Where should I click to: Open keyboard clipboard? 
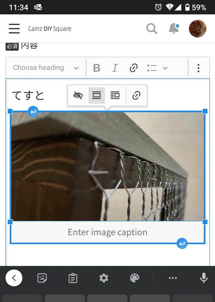[x=73, y=278]
